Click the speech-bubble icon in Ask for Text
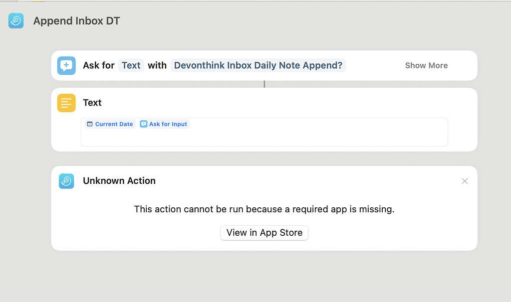Viewport: 511px width, 302px height. click(66, 65)
